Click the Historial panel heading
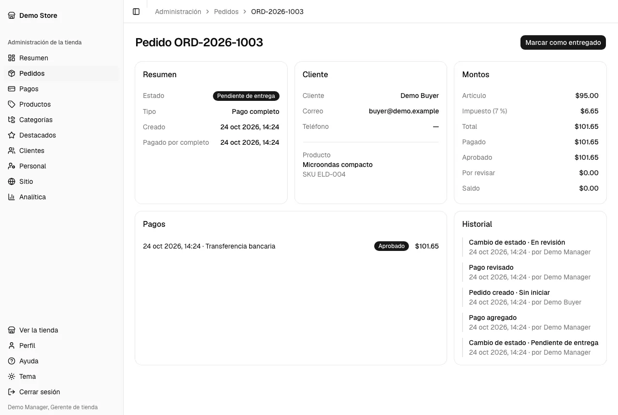618x415 pixels. click(x=477, y=224)
